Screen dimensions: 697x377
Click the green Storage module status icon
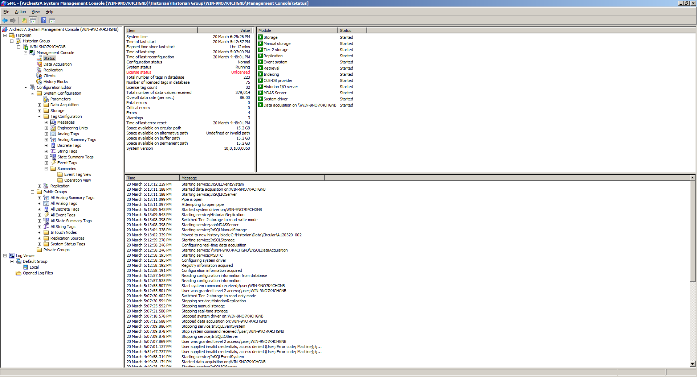coord(260,37)
